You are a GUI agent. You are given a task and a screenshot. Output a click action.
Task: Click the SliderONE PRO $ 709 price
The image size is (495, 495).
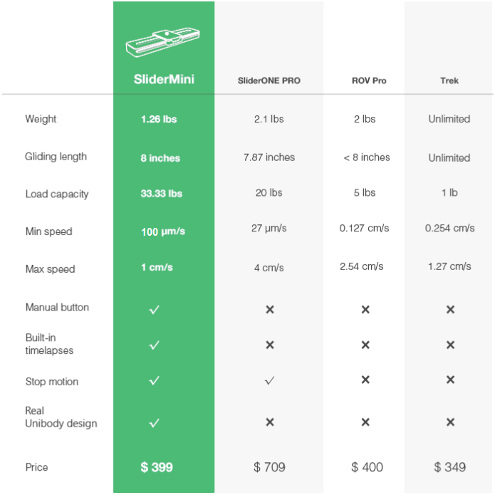pos(269,467)
